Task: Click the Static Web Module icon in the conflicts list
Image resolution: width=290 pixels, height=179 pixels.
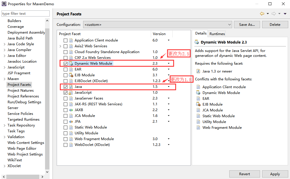Action: click(x=198, y=116)
